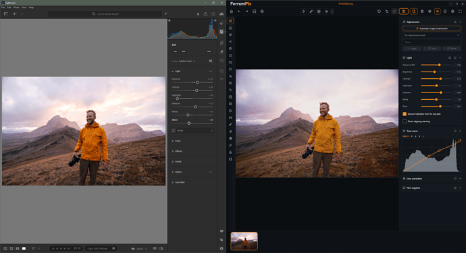Open the Lightroom crop and rotate tool

[x=222, y=43]
